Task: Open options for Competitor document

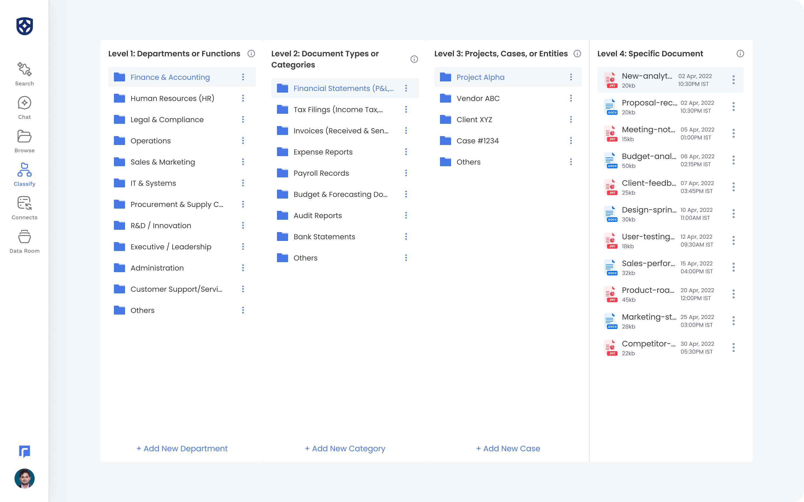Action: [x=734, y=347]
